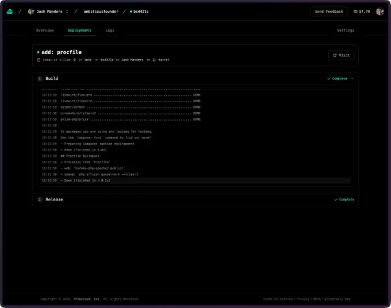Open the Settings tab

346,30
